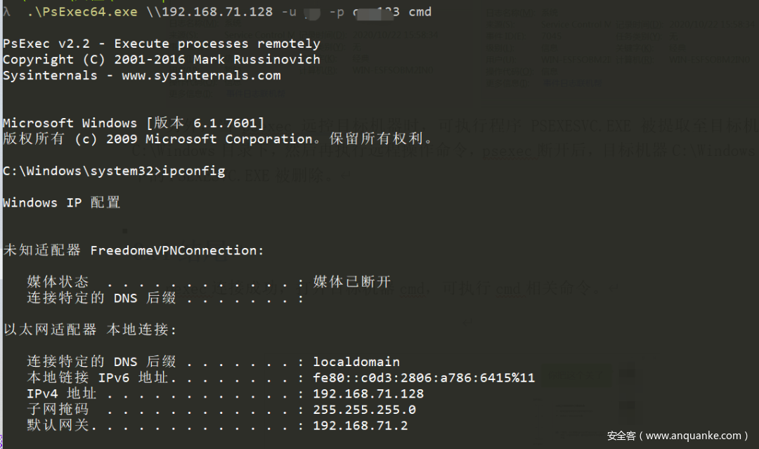Click the 以太网适配器 本地连接 heading
Screen dimensions: 759x449
pos(91,330)
